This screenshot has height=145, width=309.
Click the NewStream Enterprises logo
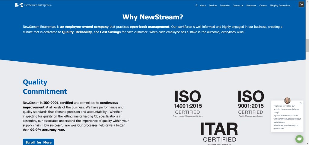pos(33,5)
